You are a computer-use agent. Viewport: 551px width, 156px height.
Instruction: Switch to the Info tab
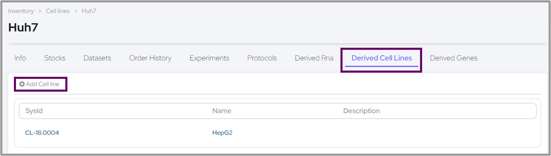(20, 58)
